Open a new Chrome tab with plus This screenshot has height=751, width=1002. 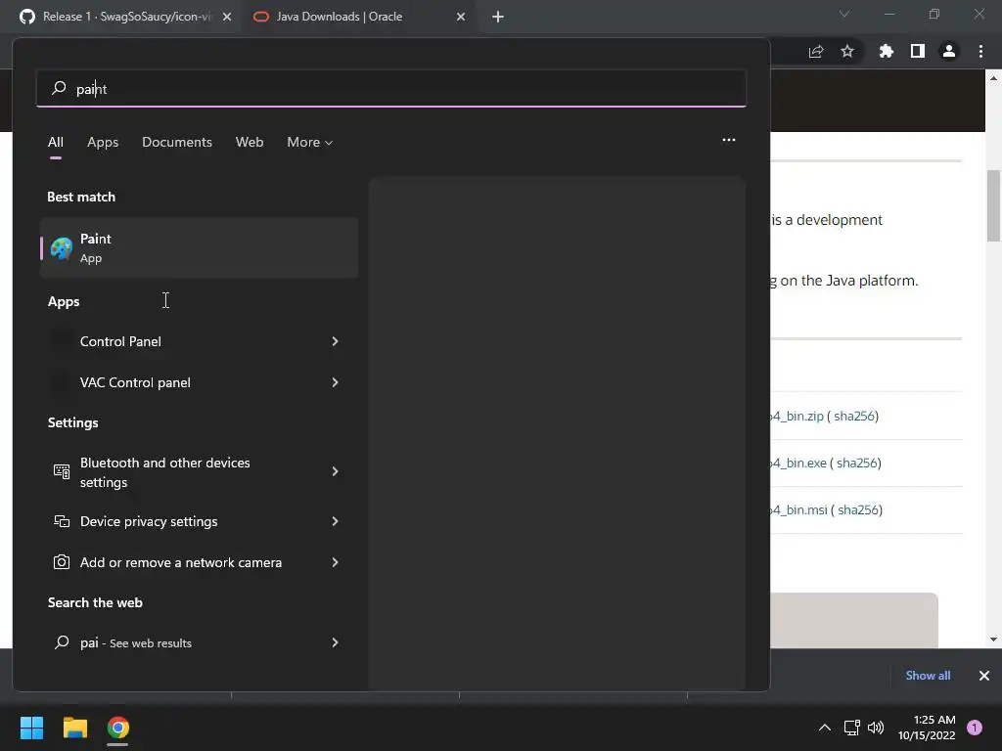[x=498, y=17]
